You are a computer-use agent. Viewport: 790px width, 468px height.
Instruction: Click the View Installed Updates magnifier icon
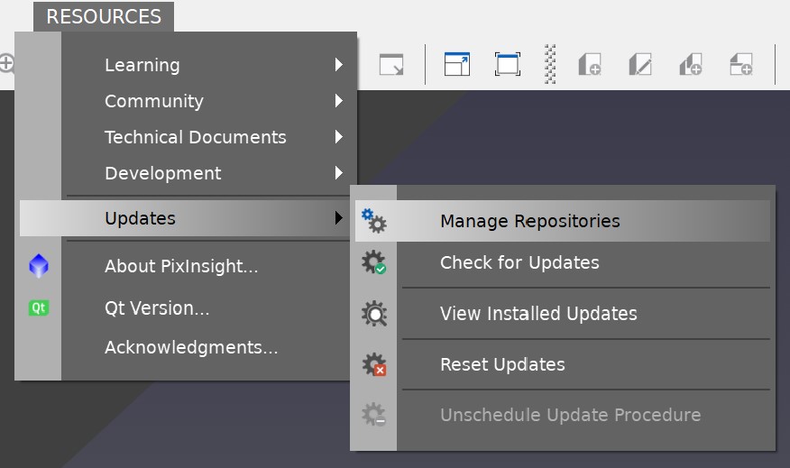373,314
